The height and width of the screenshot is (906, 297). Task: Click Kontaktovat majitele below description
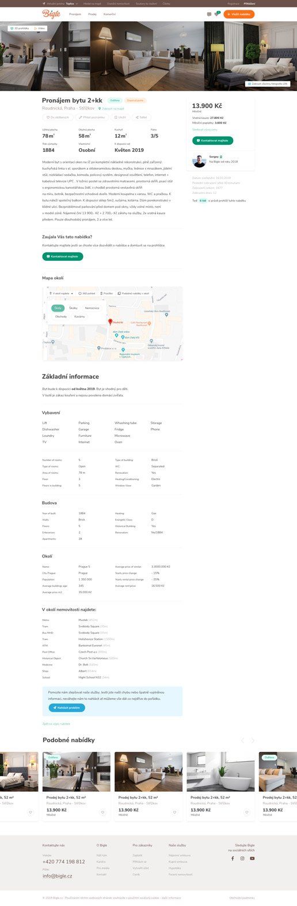(x=62, y=256)
